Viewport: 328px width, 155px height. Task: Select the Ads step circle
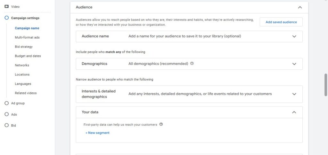(x=6, y=114)
